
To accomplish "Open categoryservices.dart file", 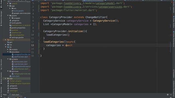I will pos(22,74).
